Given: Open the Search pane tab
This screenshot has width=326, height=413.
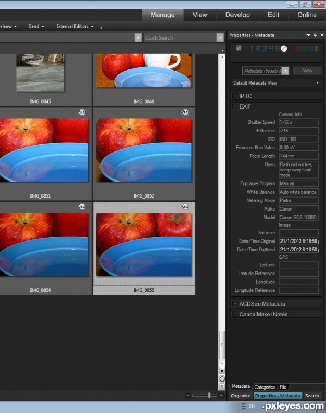Looking at the screenshot, I should [x=312, y=396].
